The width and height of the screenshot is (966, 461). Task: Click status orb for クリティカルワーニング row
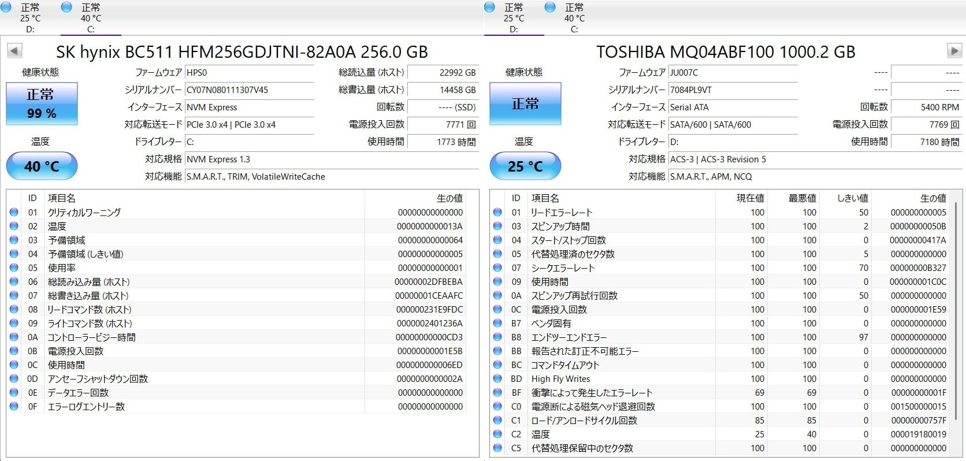[14, 213]
